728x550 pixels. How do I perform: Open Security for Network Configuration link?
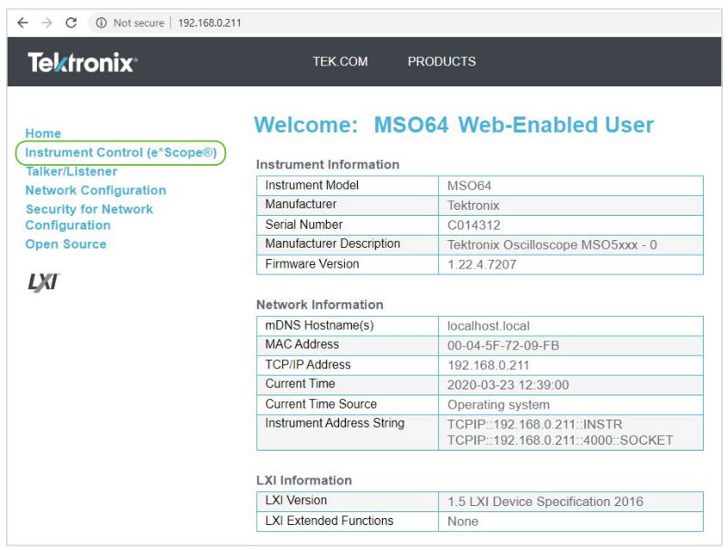pos(89,218)
